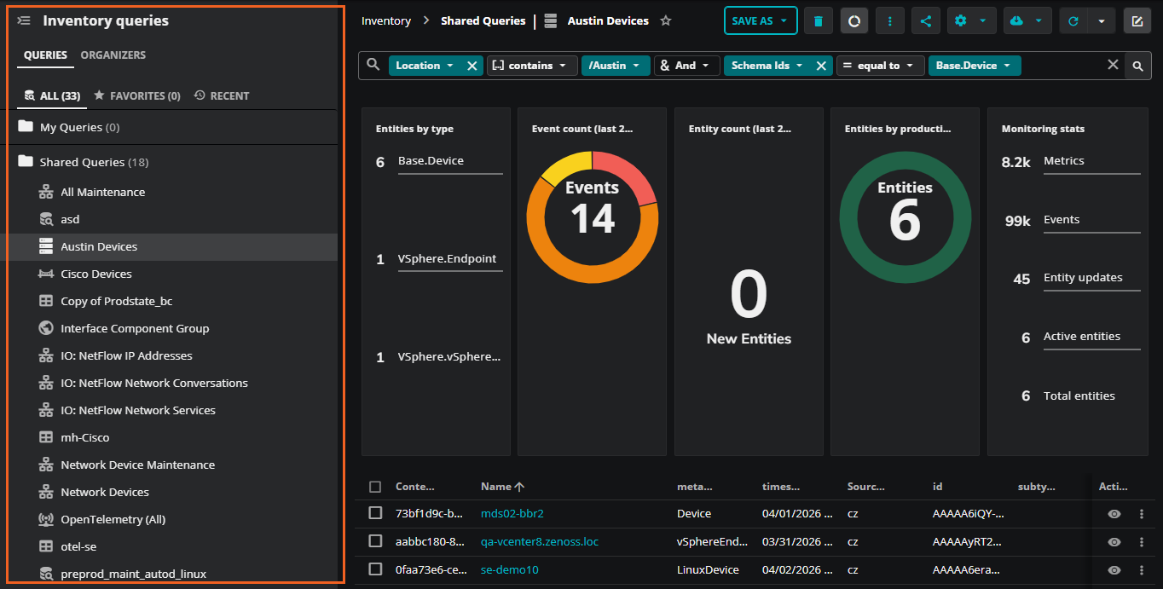This screenshot has height=589, width=1163.
Task: Click the refresh icon in the toolbar
Action: 1073,21
